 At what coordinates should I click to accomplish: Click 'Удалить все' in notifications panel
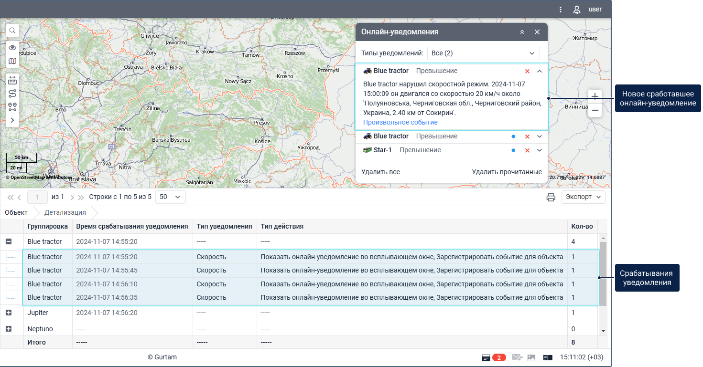pos(380,172)
